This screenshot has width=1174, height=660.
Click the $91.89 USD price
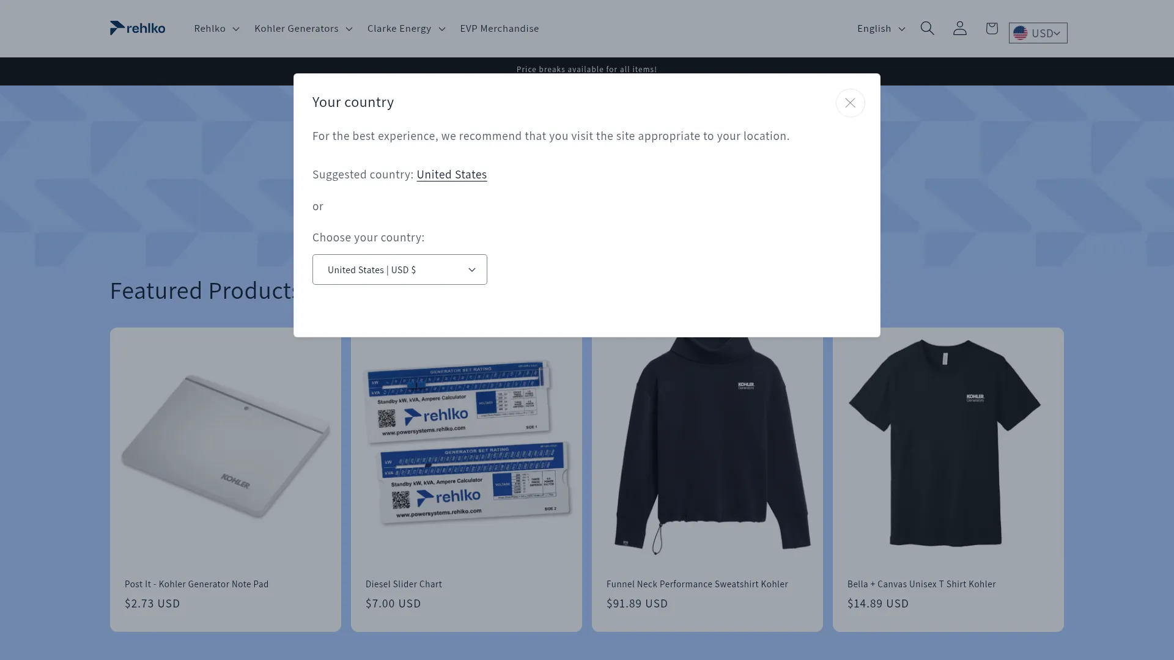click(637, 604)
